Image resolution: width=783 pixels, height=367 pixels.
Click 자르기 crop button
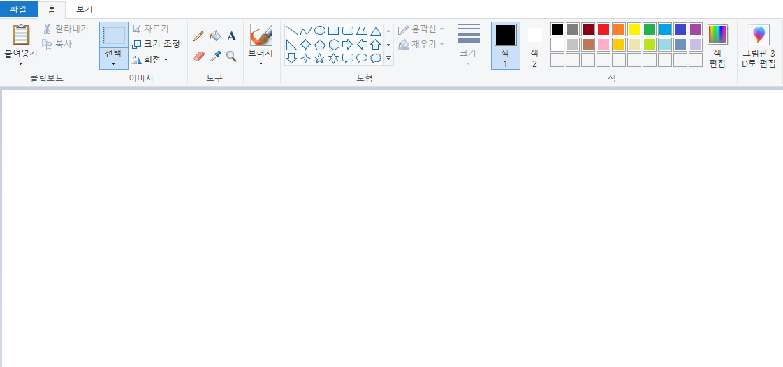(x=149, y=29)
